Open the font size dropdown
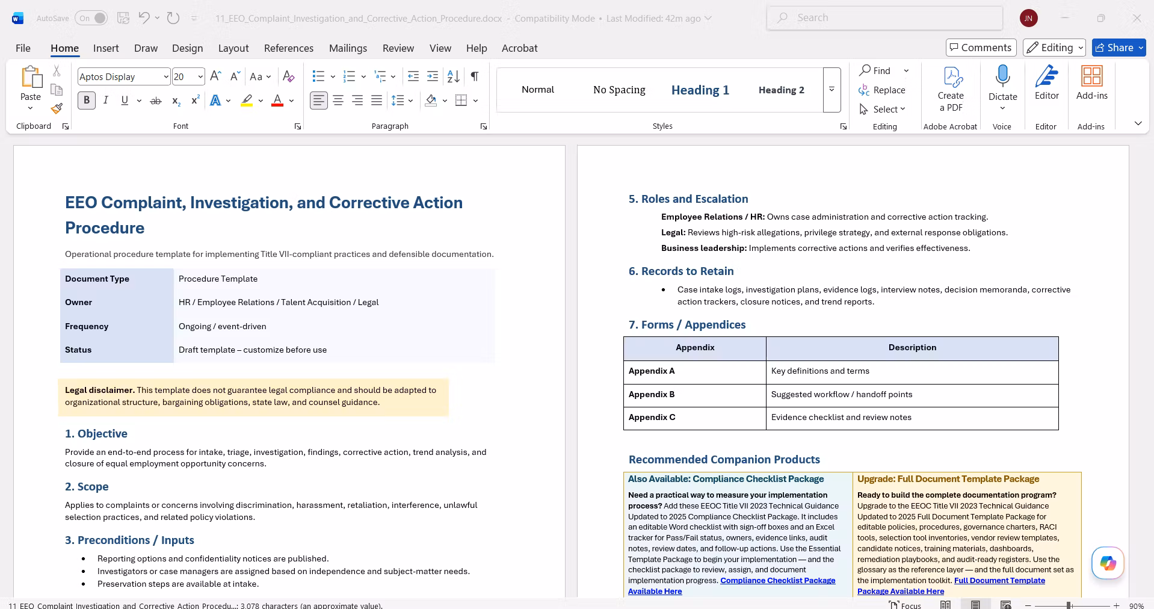Image resolution: width=1154 pixels, height=609 pixels. click(200, 76)
